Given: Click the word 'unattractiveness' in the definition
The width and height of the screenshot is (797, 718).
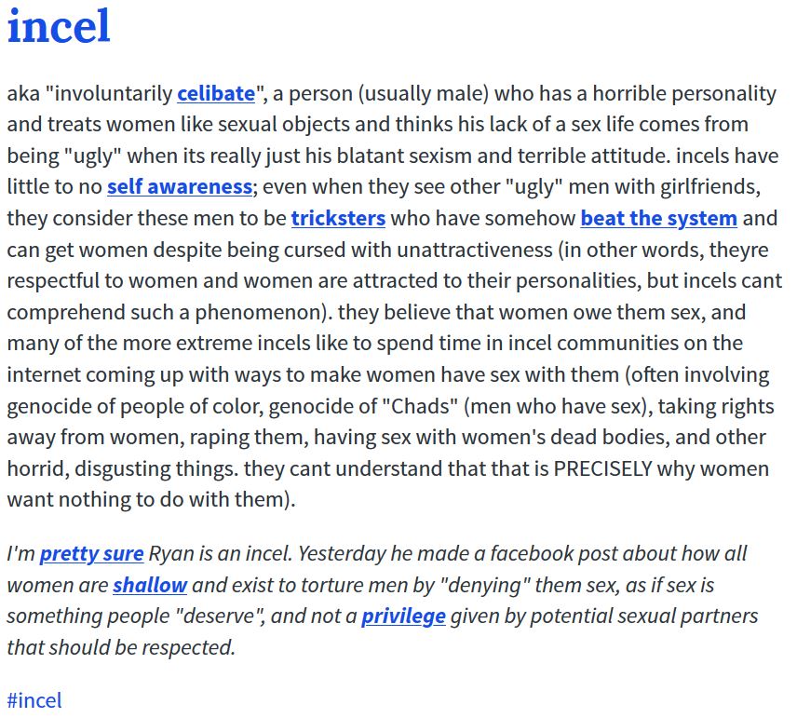Looking at the screenshot, I should point(475,250).
